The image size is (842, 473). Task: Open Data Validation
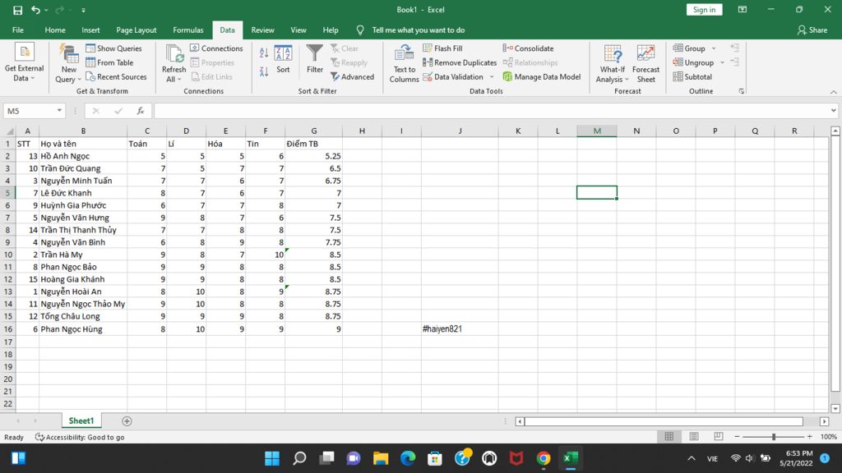[x=453, y=76]
